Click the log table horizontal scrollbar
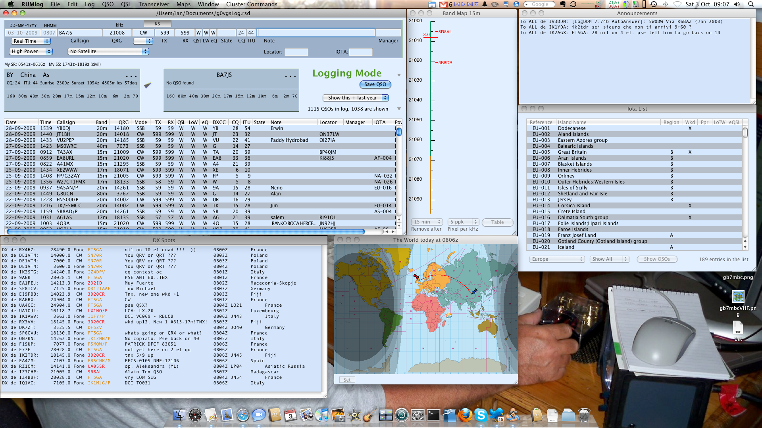This screenshot has width=762, height=428. tap(186, 232)
